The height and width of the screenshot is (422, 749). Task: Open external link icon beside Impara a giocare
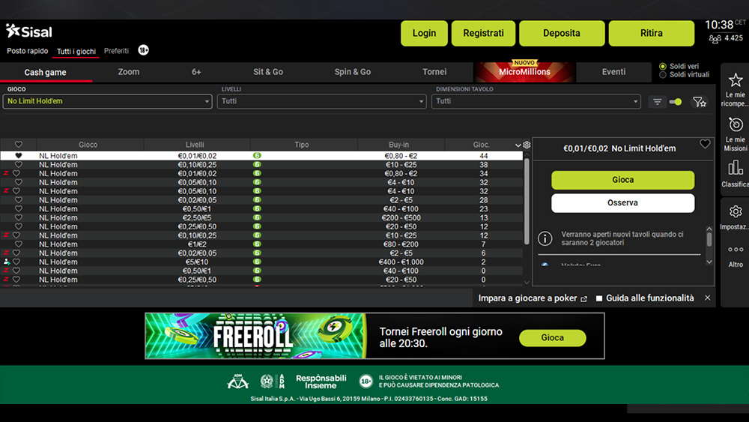(x=583, y=298)
